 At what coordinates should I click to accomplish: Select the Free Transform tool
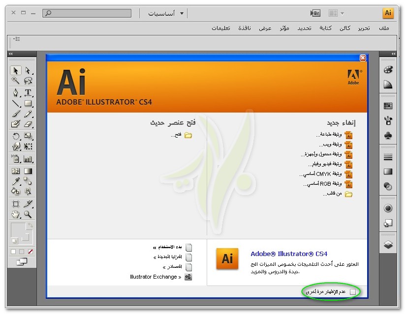[28, 146]
